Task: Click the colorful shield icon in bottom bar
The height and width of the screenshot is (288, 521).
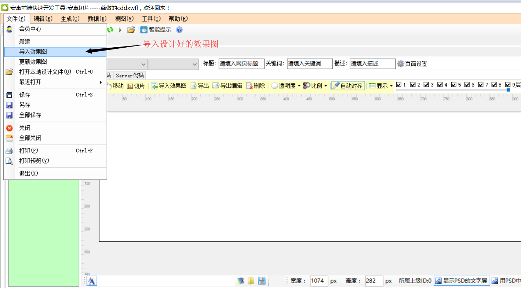Action: [241, 281]
